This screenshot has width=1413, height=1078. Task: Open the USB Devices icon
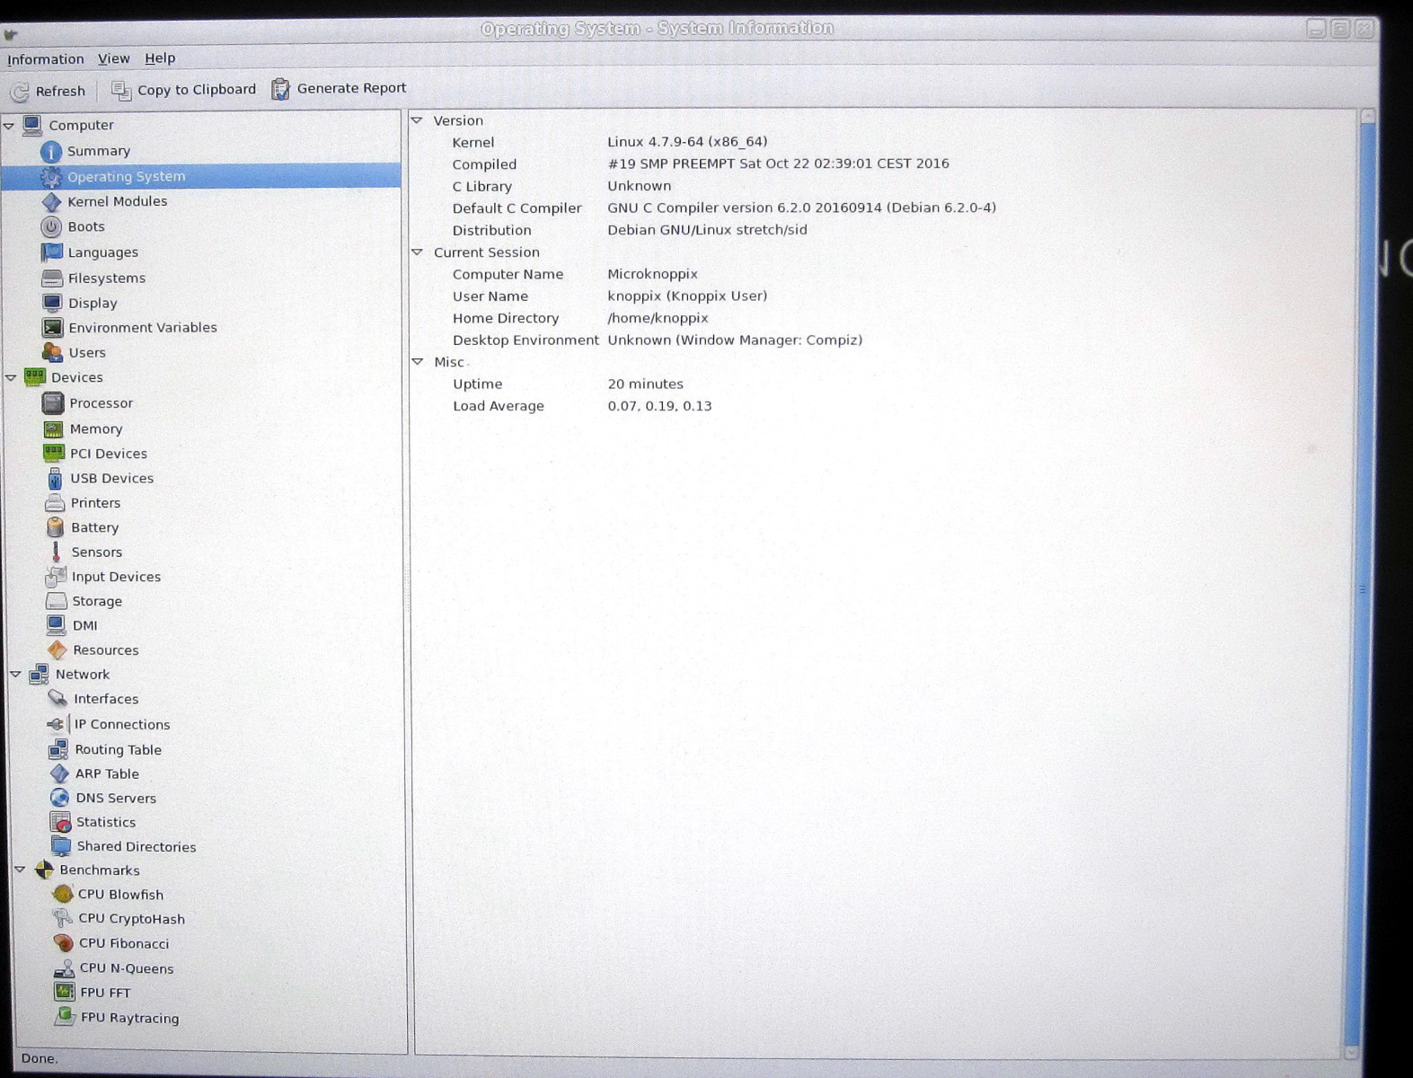55,478
